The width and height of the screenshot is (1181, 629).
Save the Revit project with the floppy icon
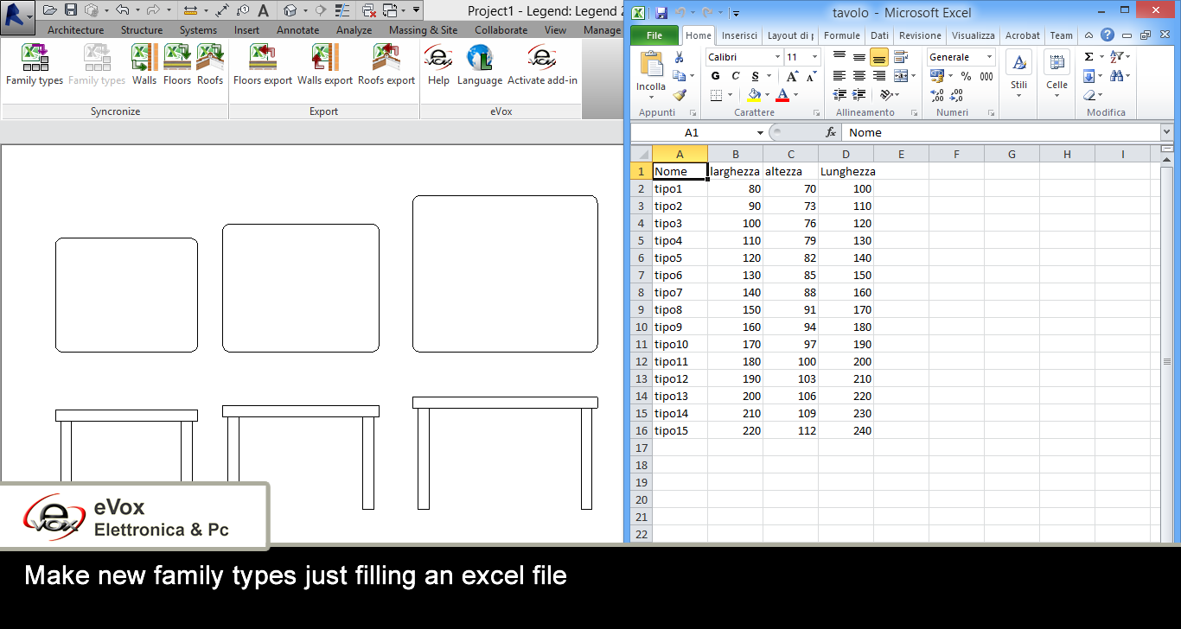click(x=71, y=10)
